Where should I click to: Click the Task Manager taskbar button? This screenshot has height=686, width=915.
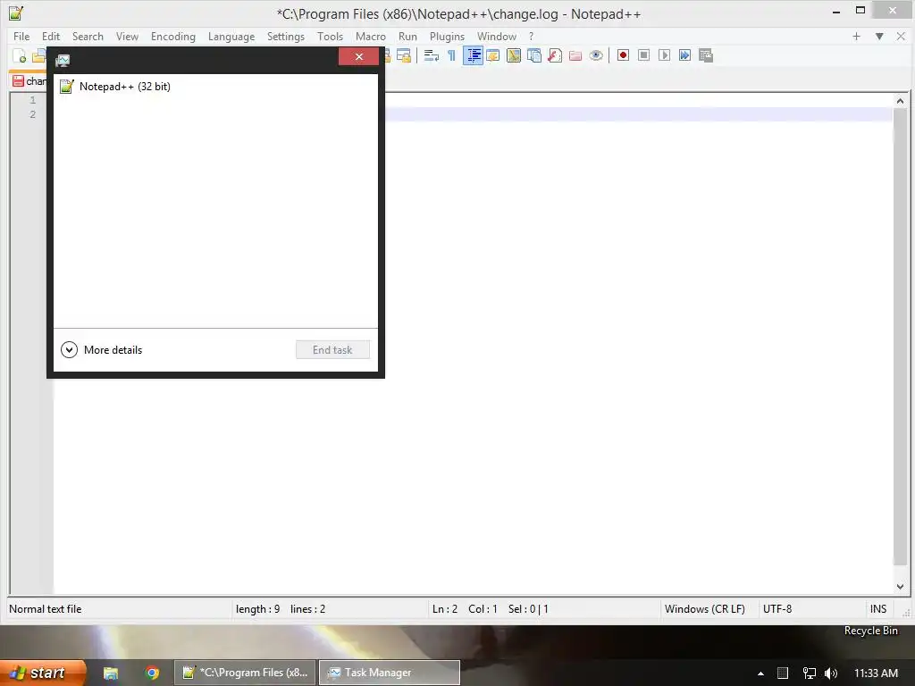pyautogui.click(x=390, y=673)
